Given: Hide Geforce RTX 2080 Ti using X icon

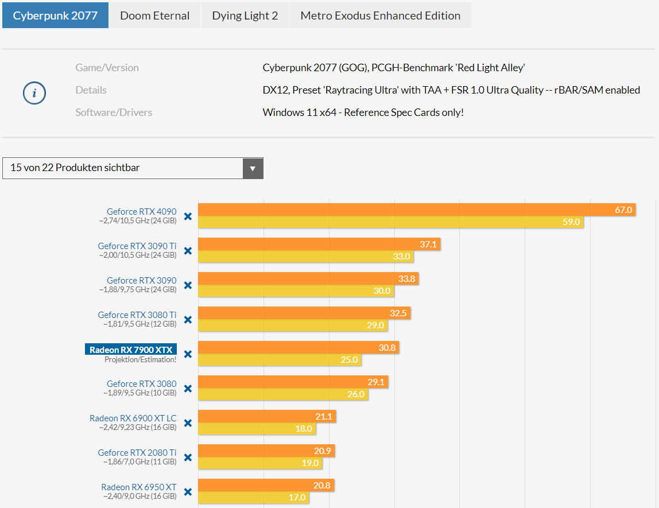Looking at the screenshot, I should (x=188, y=457).
